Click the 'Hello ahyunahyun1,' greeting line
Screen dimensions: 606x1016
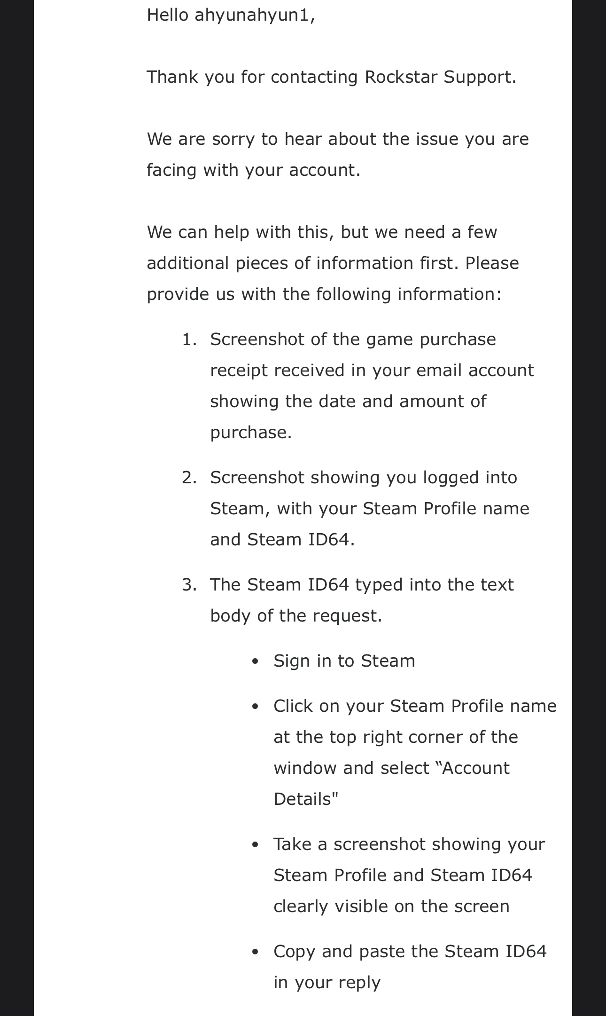(x=231, y=15)
